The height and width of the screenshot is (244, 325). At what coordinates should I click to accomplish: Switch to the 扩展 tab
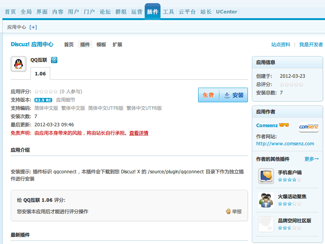click(x=117, y=45)
